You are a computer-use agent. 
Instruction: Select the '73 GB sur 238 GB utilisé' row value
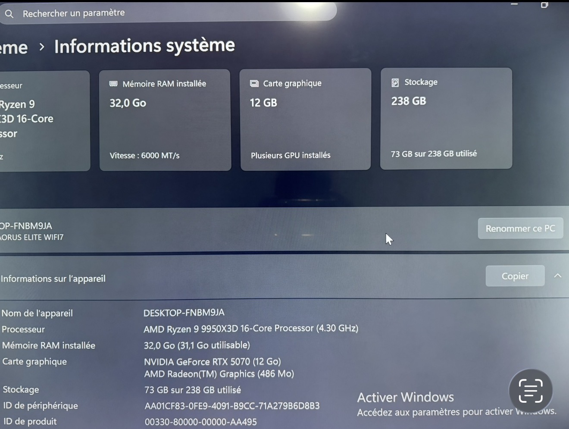tap(193, 390)
